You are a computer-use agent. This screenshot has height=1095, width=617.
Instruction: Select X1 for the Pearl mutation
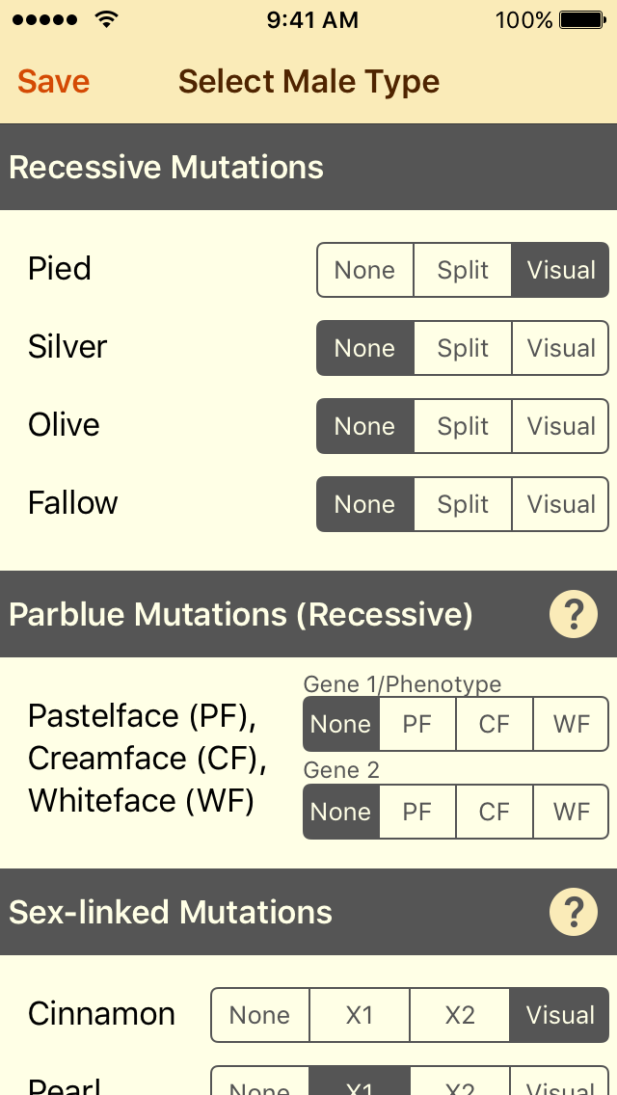tap(359, 1084)
